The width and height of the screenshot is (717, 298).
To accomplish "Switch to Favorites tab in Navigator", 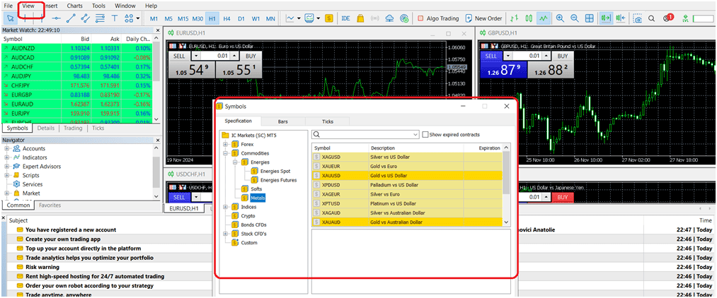I will [x=50, y=205].
